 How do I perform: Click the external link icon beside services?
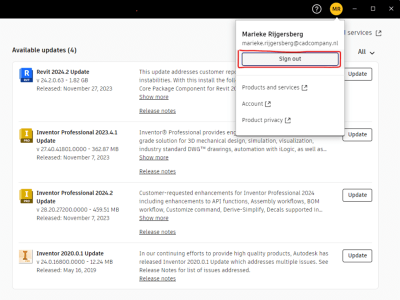pyautogui.click(x=378, y=33)
